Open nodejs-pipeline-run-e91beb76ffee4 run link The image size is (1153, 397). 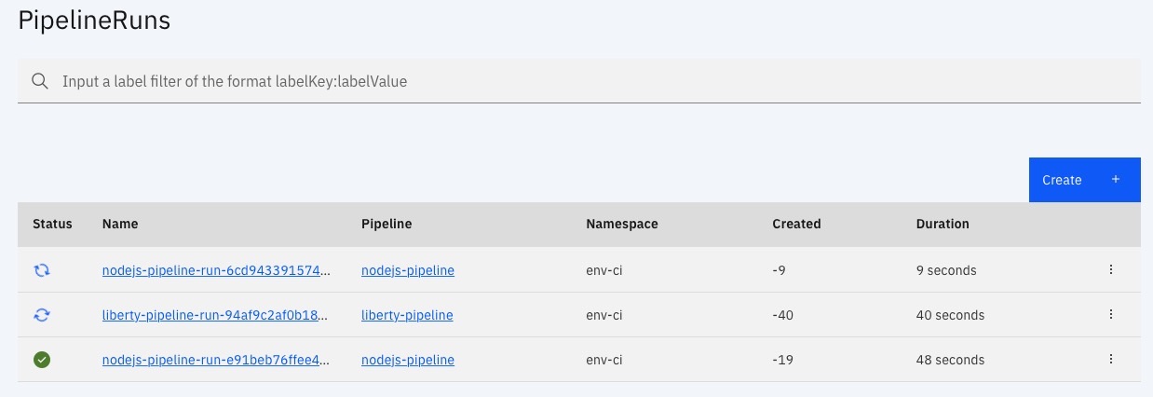tap(216, 360)
